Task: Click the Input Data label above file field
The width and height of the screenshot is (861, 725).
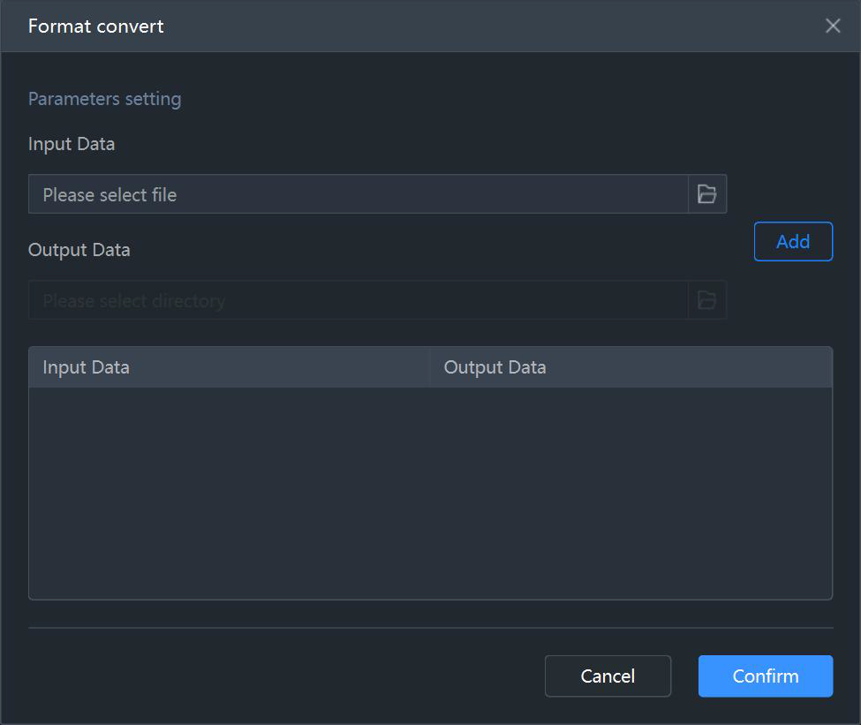Action: [72, 144]
